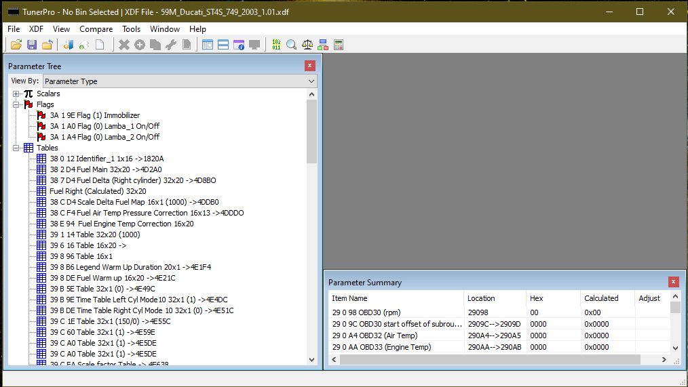Click the Save Bin floppy icon
Viewport: 688px width, 387px height.
tap(32, 45)
